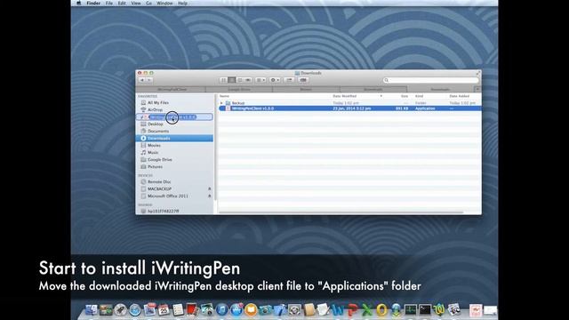This screenshot has width=569, height=320.
Task: Open Google Drive folder in sidebar
Action: point(160,160)
